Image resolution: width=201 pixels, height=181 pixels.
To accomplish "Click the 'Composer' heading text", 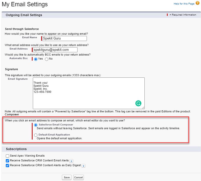I will (x=12, y=114).
